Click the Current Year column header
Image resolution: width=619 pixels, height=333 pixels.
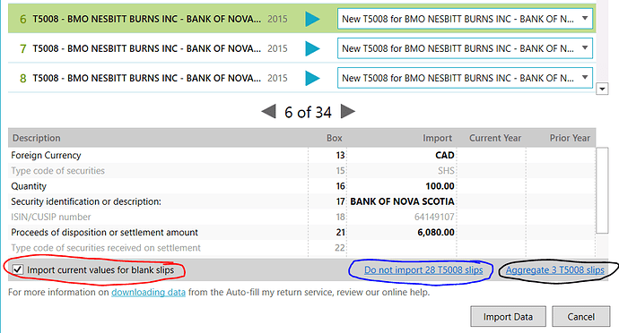coord(495,138)
